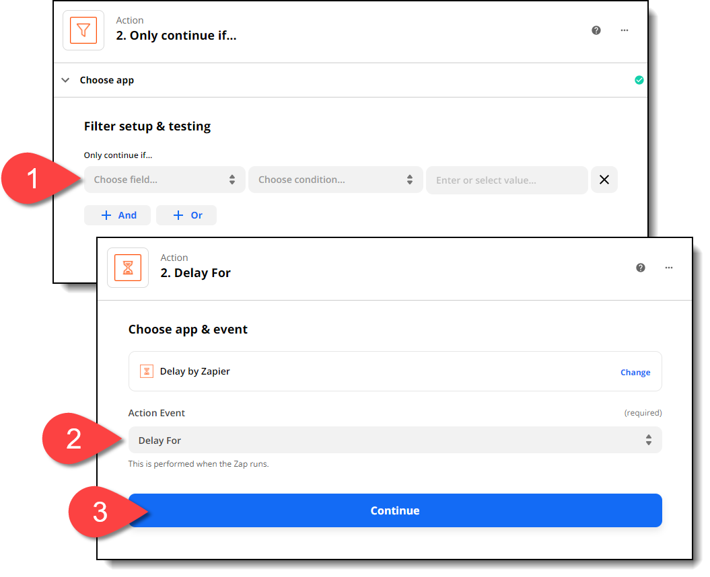Image resolution: width=710 pixels, height=577 pixels.
Task: Click Change link to switch app
Action: point(635,373)
